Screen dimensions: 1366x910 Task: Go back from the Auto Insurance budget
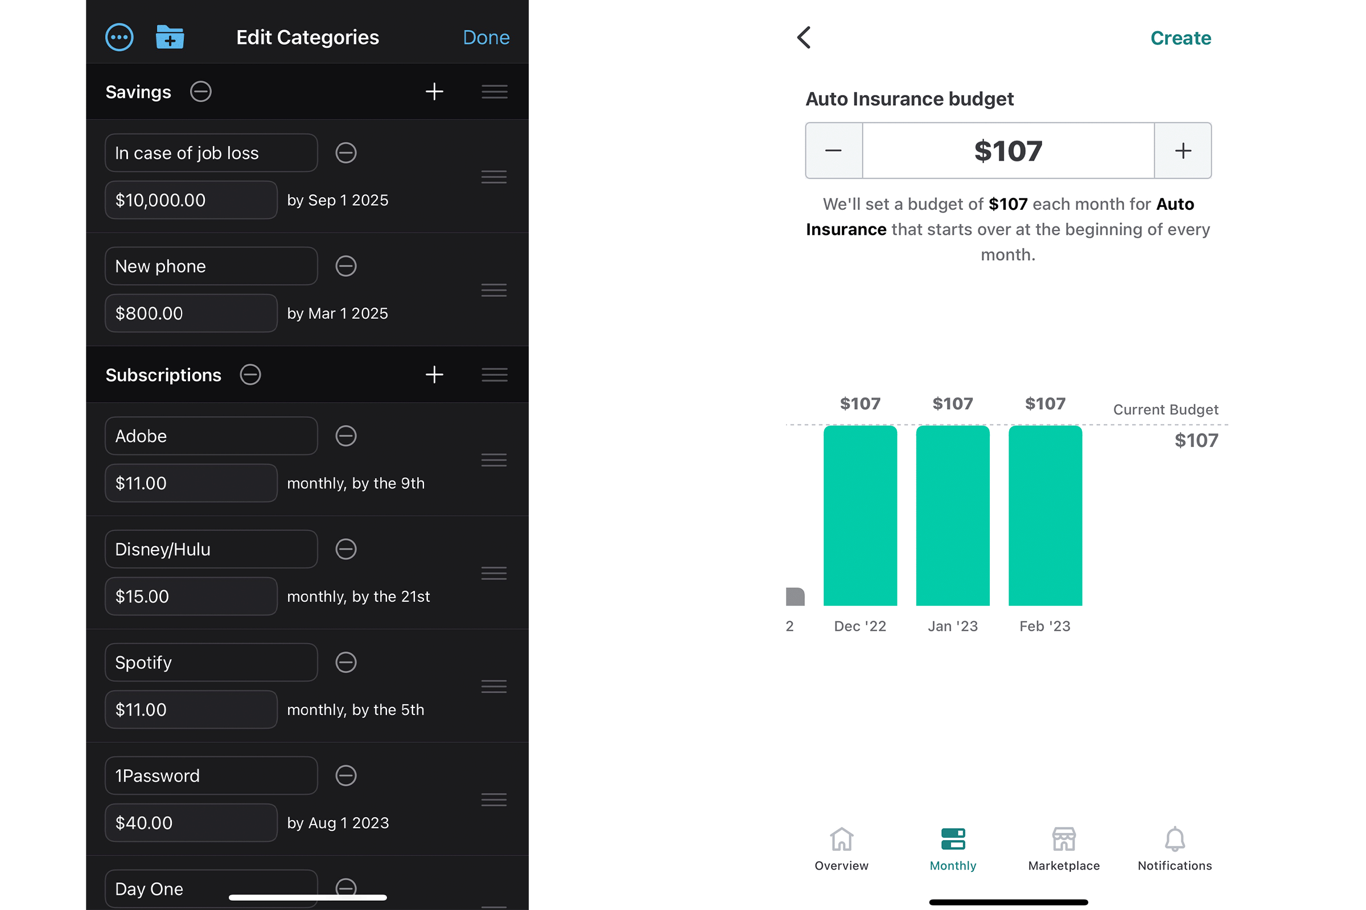click(x=804, y=37)
